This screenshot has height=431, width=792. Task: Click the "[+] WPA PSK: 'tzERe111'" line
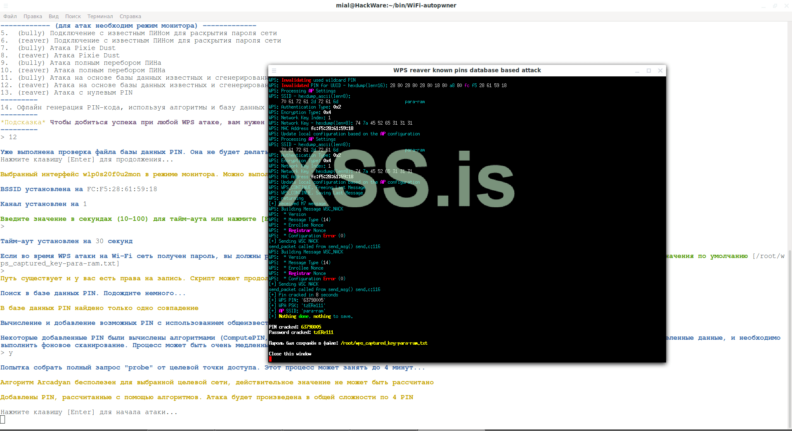click(x=297, y=305)
